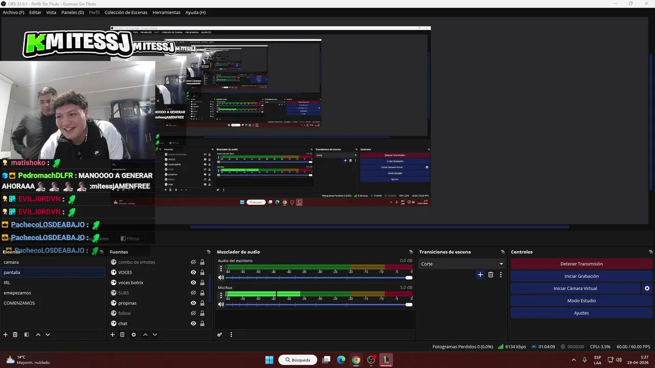Screen dimensions: 655x368
Task: Open audio mixer menu dots at bottom
Action: click(x=231, y=335)
